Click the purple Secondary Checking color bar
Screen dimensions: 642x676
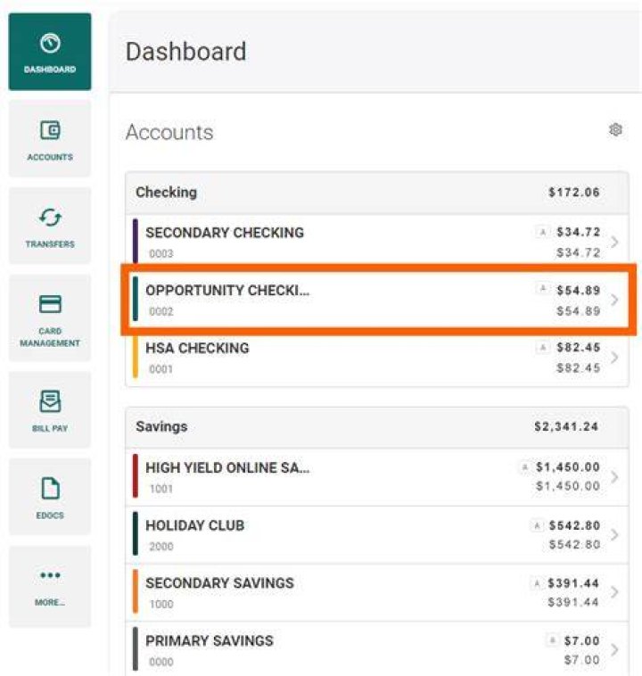[136, 241]
